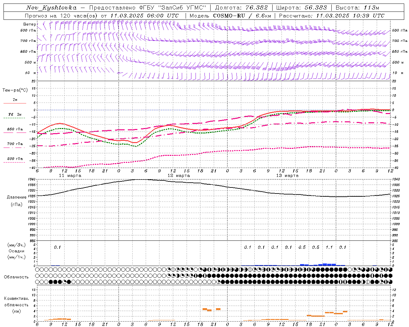Screen dimensions: 409x327
Task: Click the 1010 pressure axis value on right
Action: point(396,213)
